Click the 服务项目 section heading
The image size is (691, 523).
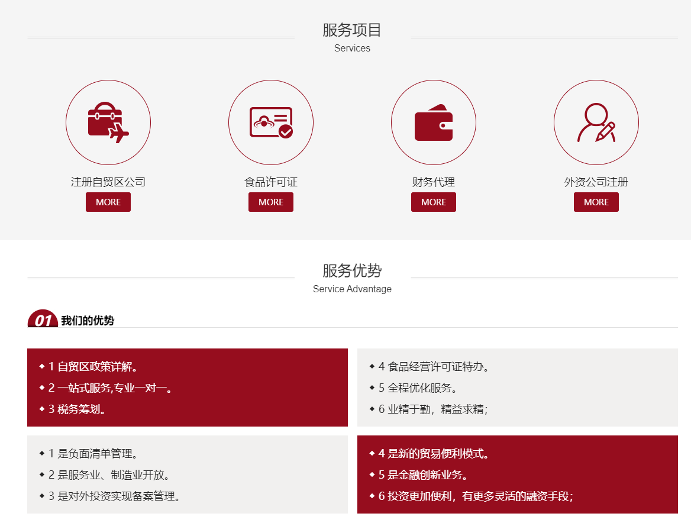pos(352,30)
